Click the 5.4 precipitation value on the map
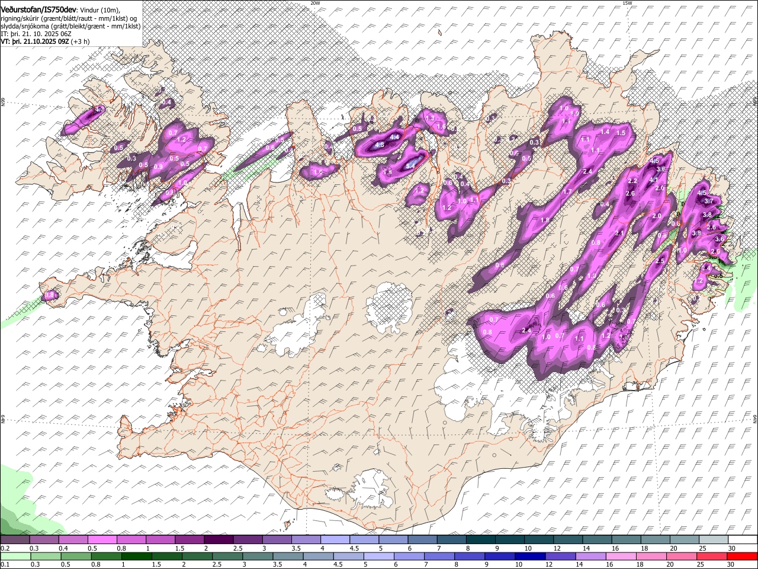Screen dimensions: 758x569 pos(410,166)
